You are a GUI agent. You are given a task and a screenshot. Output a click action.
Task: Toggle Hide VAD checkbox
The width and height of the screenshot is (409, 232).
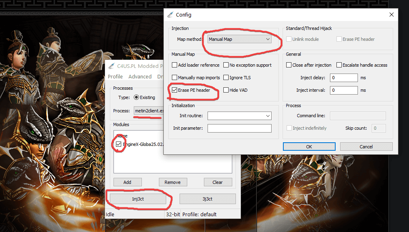pos(226,90)
